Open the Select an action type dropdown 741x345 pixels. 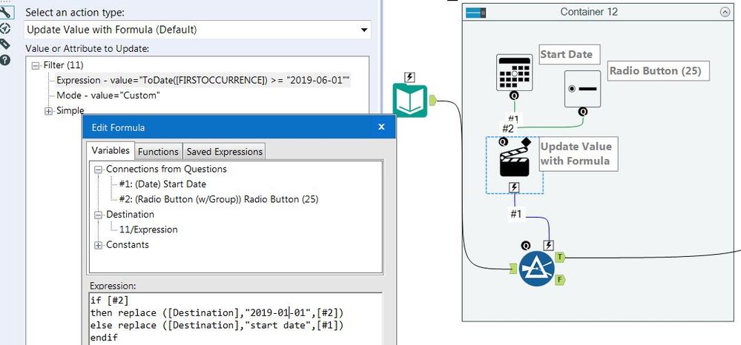[197, 30]
